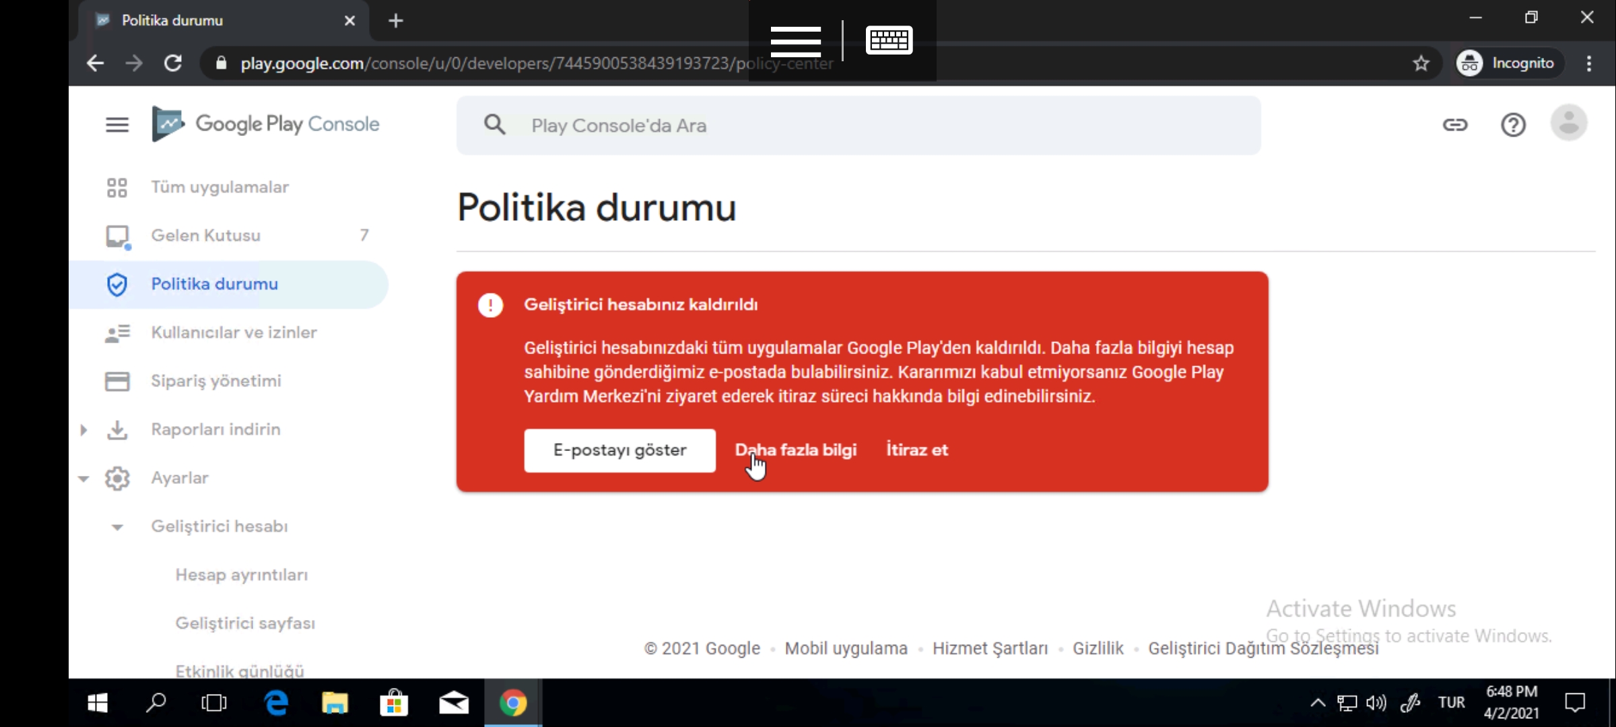Open the Windows Start menu
Screen dimensions: 1616x727
(98, 703)
